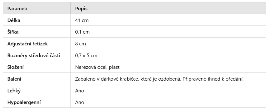Select the Šířka parameter label
Screen dimensions: 269x108
pyautogui.click(x=13, y=32)
